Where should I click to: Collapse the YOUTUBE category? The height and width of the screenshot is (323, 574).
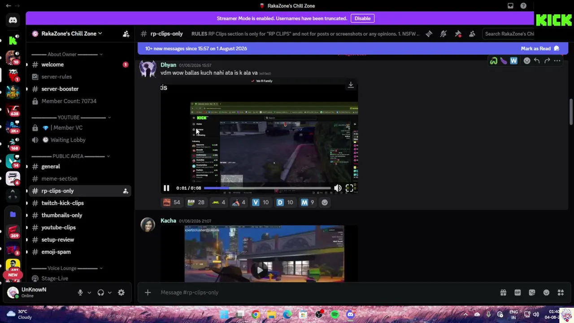coord(70,118)
